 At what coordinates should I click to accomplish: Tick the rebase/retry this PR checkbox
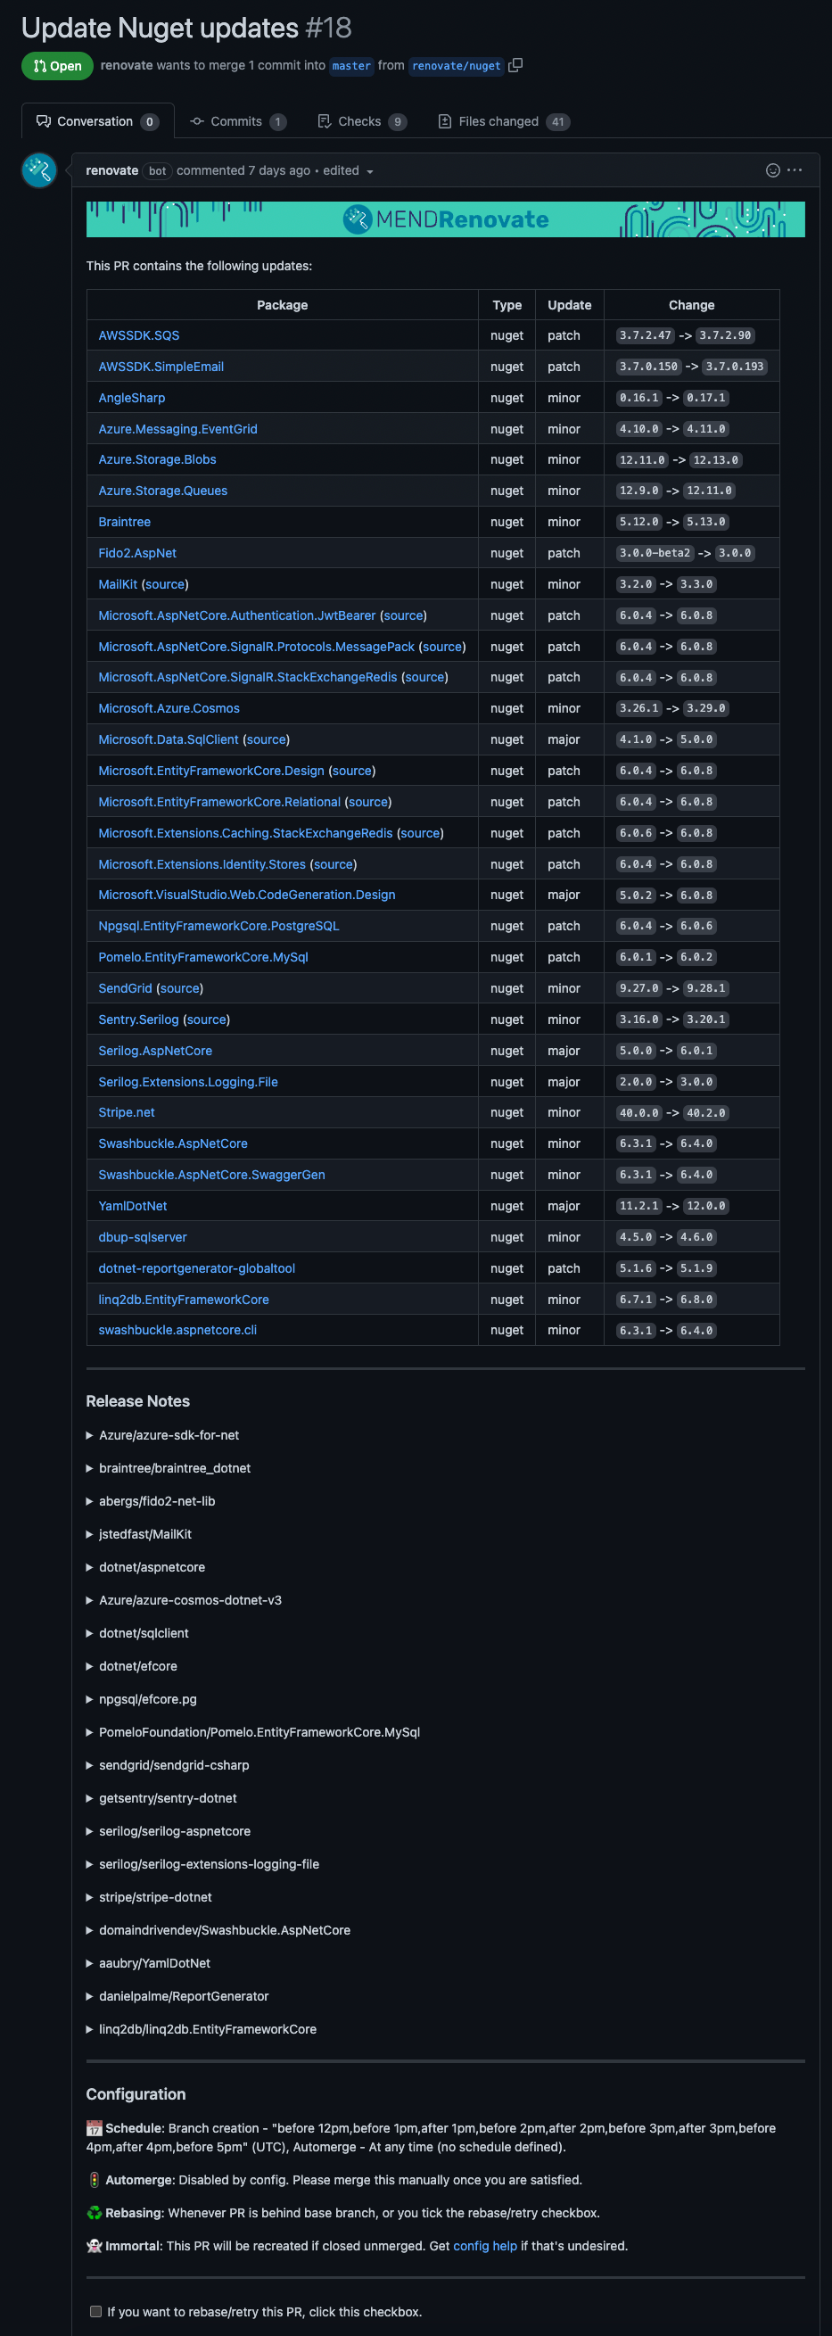coord(95,2312)
